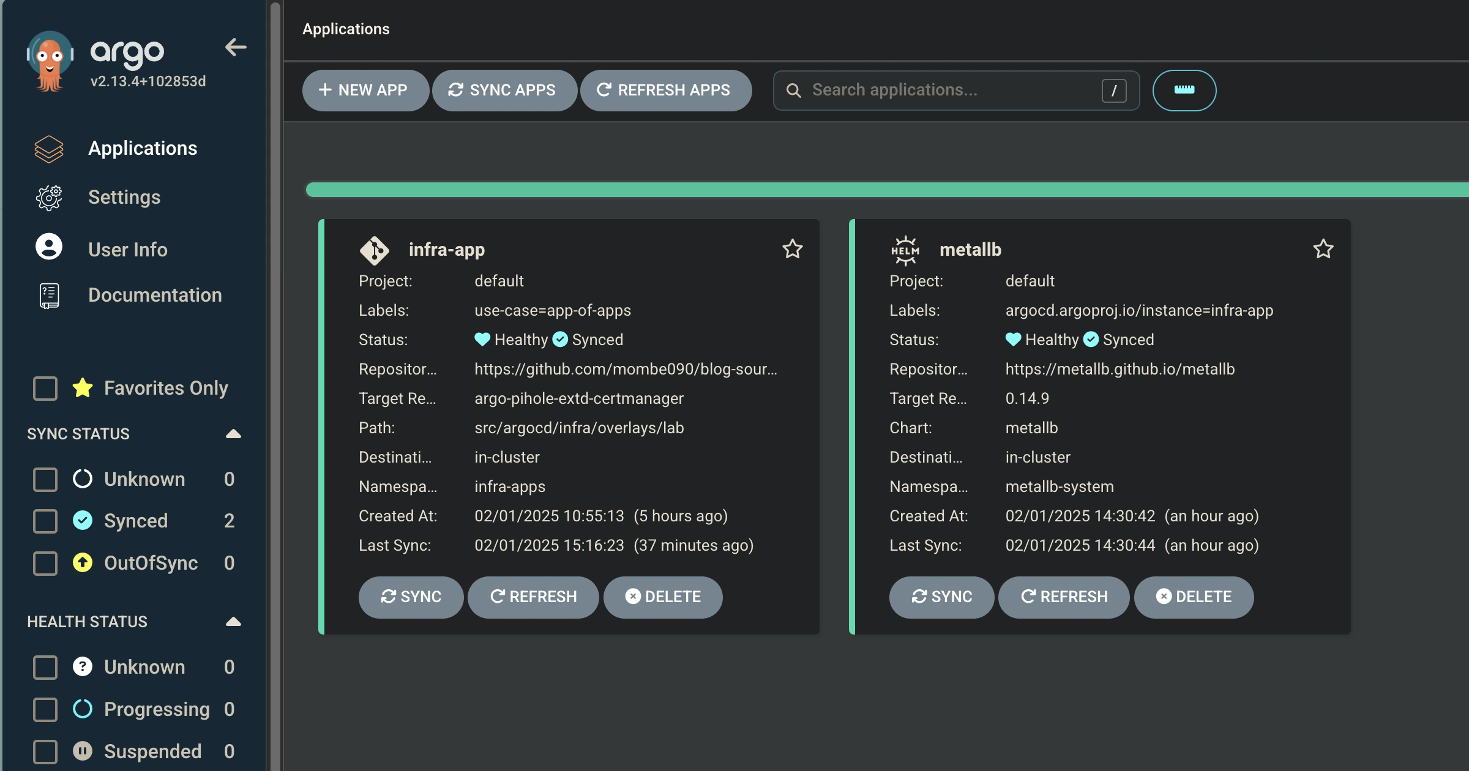Viewport: 1469px width, 771px height.
Task: Open the User Info page
Action: coord(127,249)
